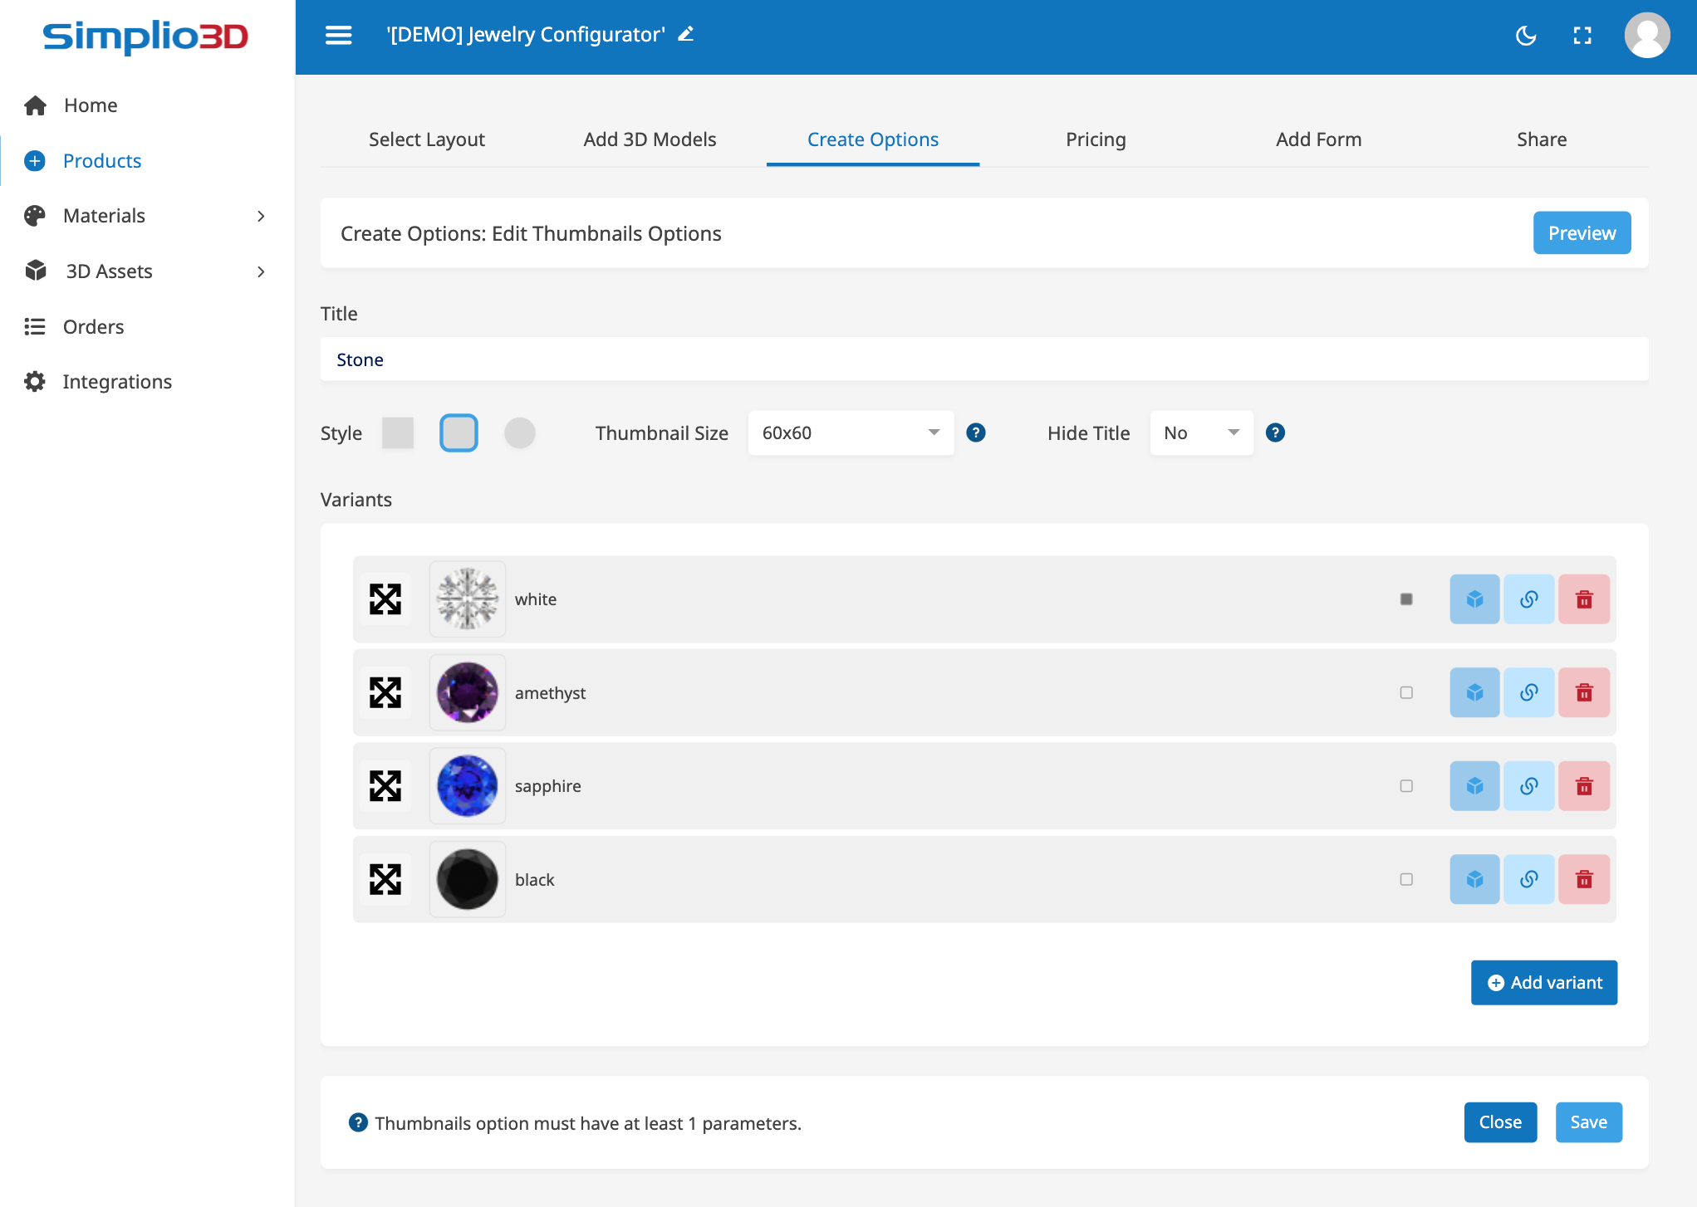Go to Add 3D Models tab
The width and height of the screenshot is (1697, 1207).
click(650, 139)
